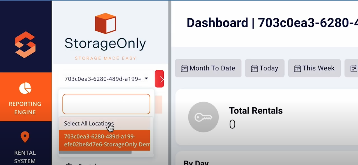Click the partially visible fourth calendar filter
The image size is (358, 165).
click(x=351, y=68)
